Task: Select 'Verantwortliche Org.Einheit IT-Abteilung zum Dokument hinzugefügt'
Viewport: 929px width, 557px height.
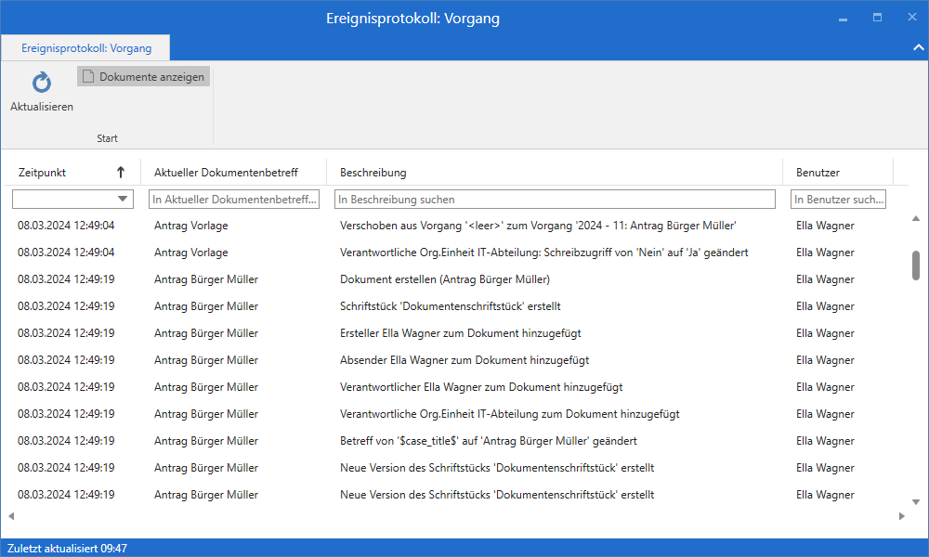Action: coord(454,414)
